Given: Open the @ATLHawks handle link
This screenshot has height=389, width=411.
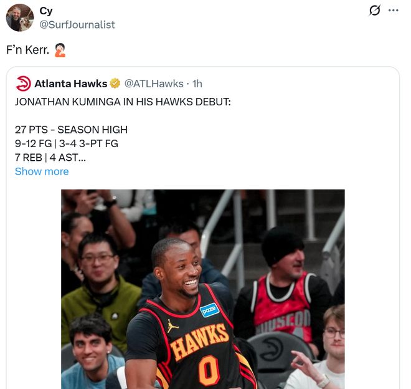Looking at the screenshot, I should [x=154, y=84].
